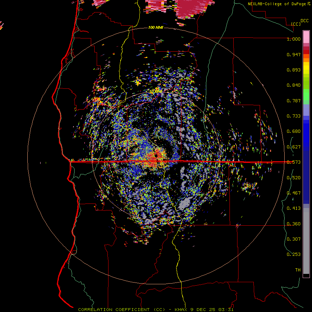Click the 0.520 color scale value
The image size is (312, 312).
pyautogui.click(x=294, y=178)
